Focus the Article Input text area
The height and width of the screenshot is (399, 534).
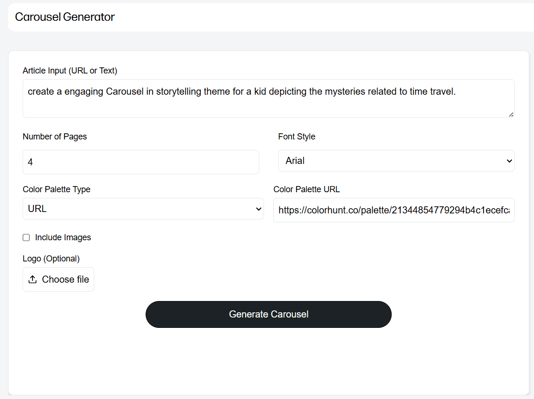click(268, 99)
